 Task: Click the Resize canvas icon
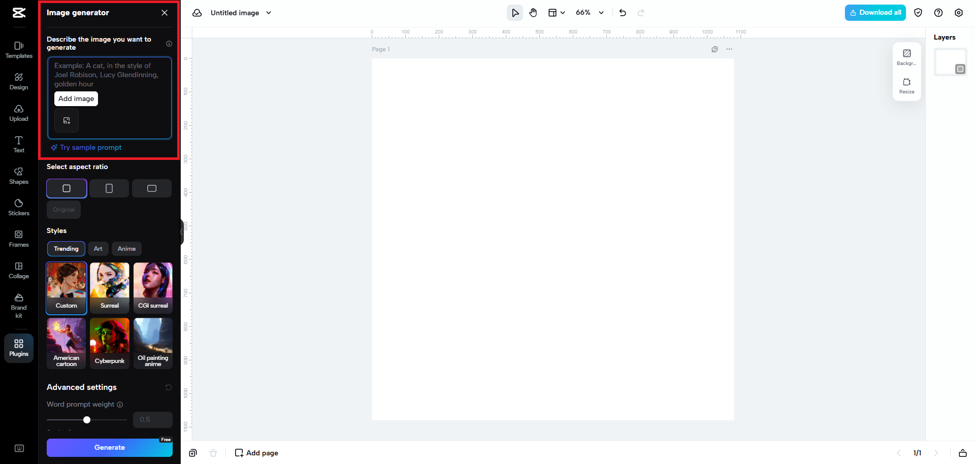point(906,85)
